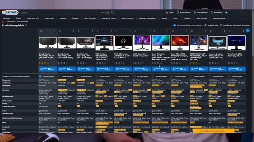
Task: Click the star rating of ASUS ROG Swift
Action: [194, 63]
